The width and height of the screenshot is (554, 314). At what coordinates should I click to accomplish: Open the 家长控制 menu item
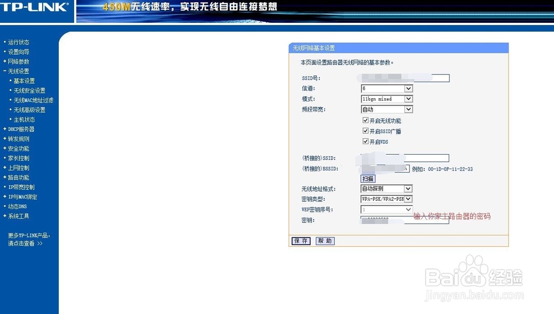coord(18,158)
